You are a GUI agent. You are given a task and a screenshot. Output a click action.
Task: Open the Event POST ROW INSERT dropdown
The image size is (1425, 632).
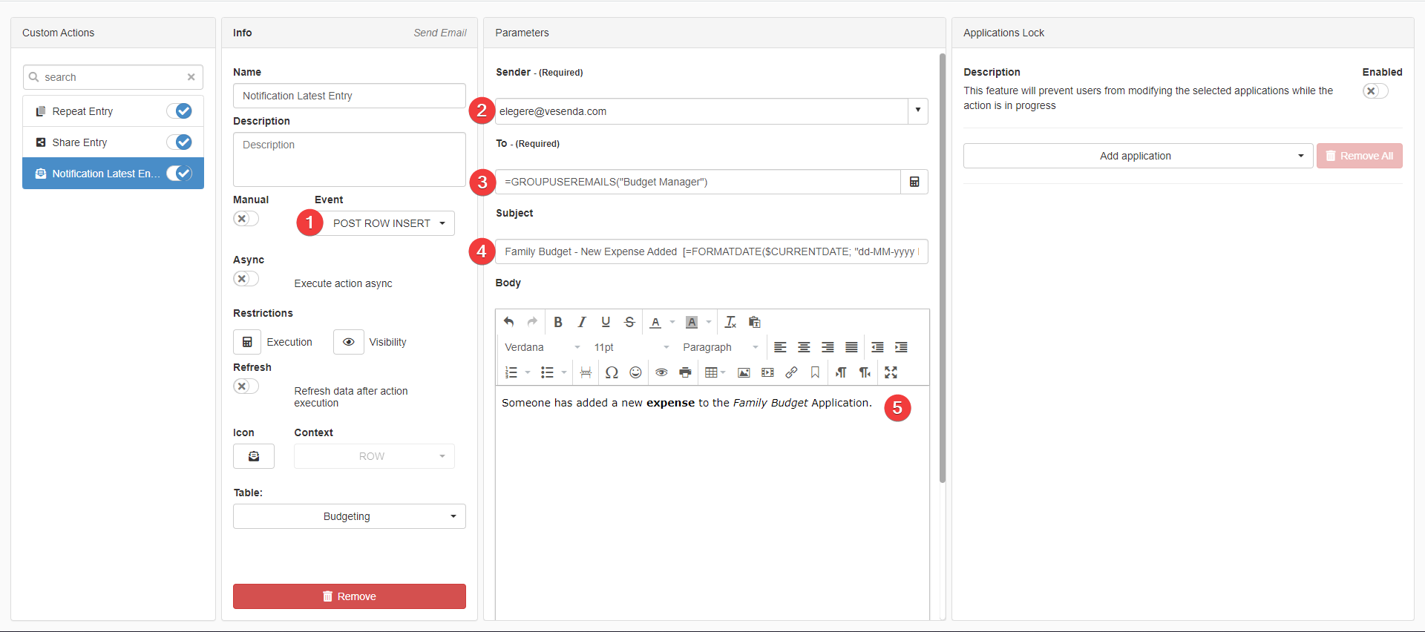click(x=389, y=223)
